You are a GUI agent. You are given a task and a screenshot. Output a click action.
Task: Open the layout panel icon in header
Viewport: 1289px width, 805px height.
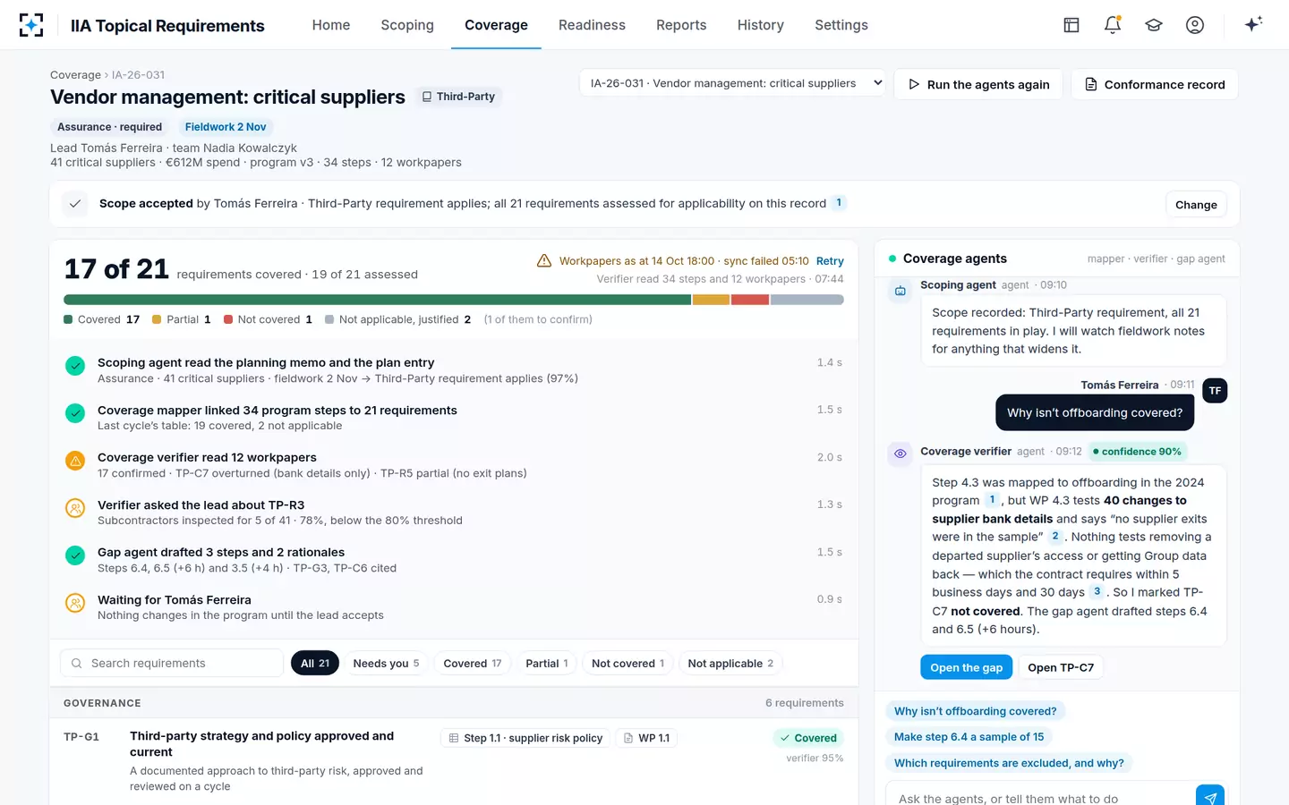click(1071, 25)
